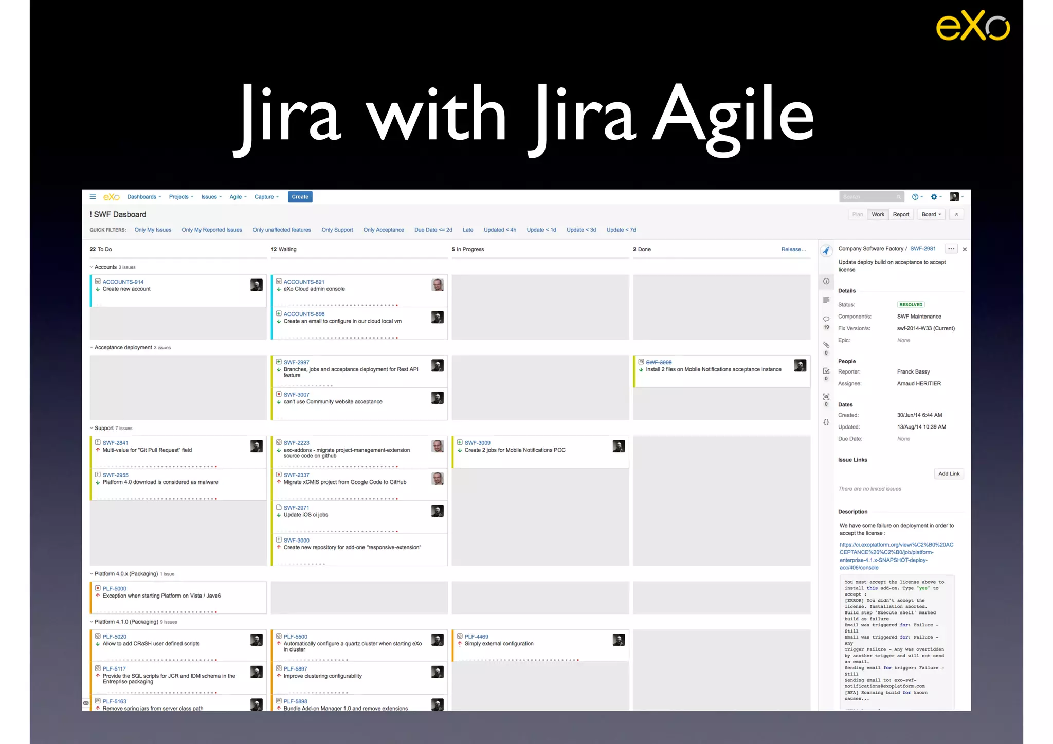Click the rocket project icon in detail panel
1053x744 pixels.
point(826,251)
